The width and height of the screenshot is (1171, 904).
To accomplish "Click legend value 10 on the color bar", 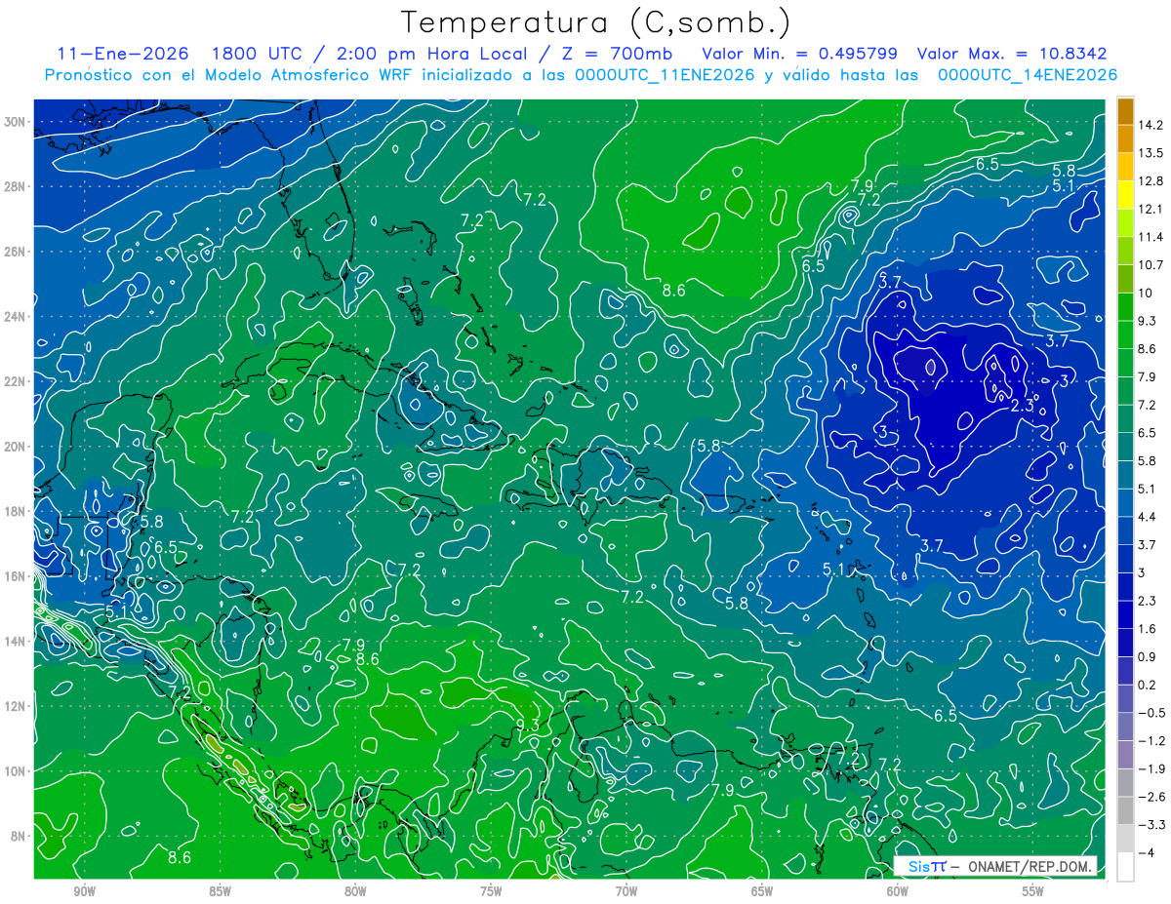I will click(x=1147, y=294).
